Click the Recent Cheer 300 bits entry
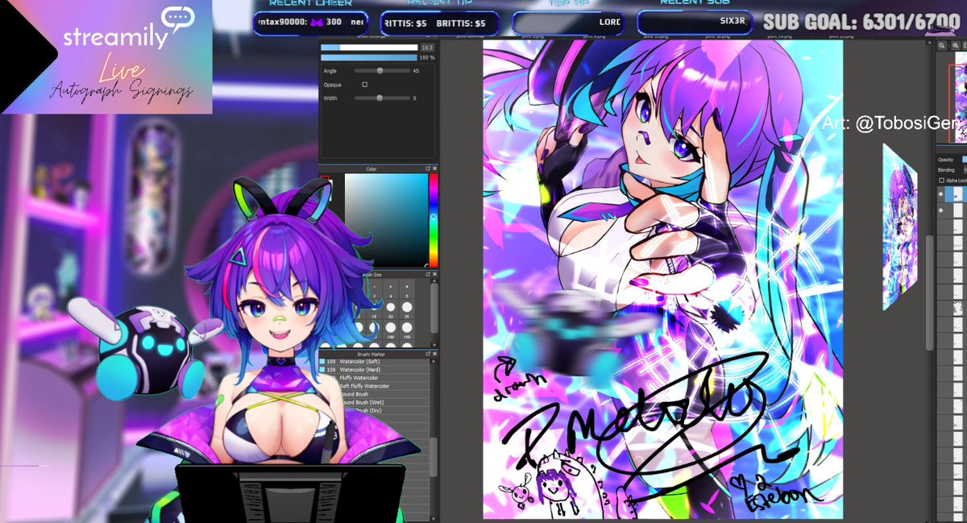Screen dimensions: 967x523 point(310,23)
